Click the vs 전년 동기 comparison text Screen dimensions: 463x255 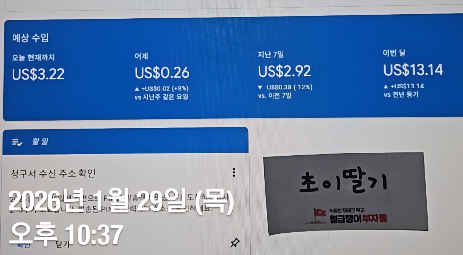coord(401,95)
